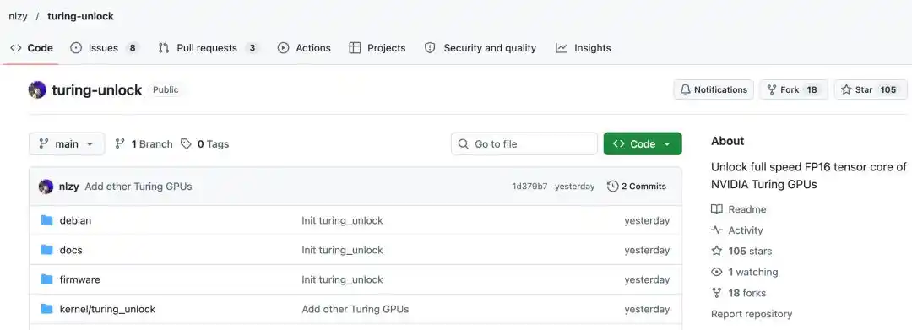
Task: Open the kernel/turing_unlock folder link
Action: (107, 309)
